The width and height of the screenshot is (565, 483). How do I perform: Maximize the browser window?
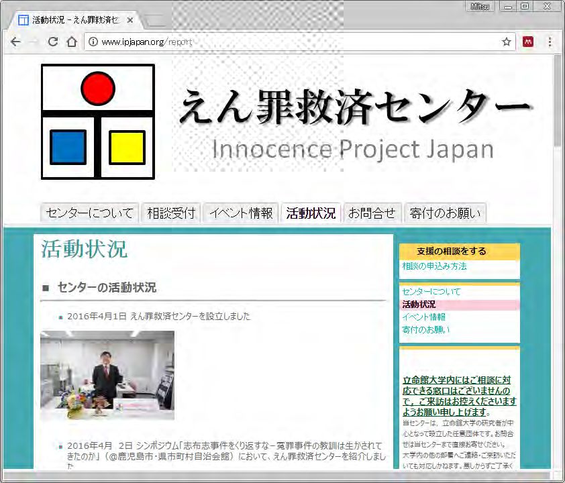525,6
